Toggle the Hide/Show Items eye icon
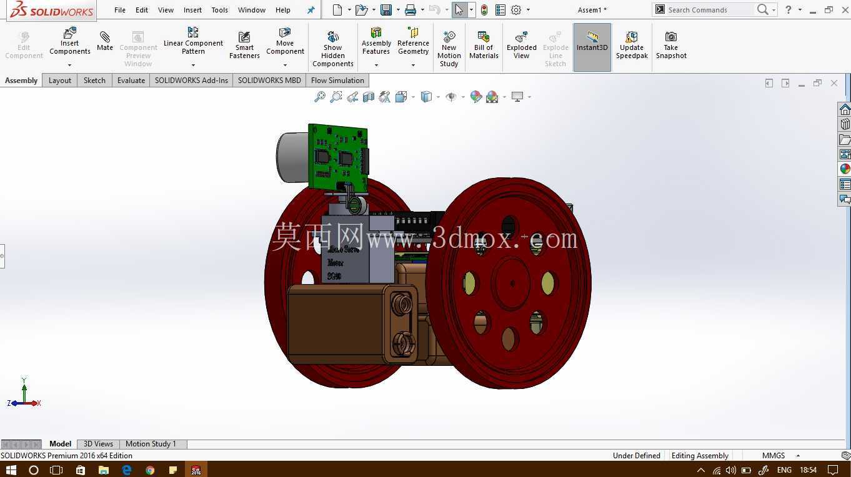 tap(450, 97)
